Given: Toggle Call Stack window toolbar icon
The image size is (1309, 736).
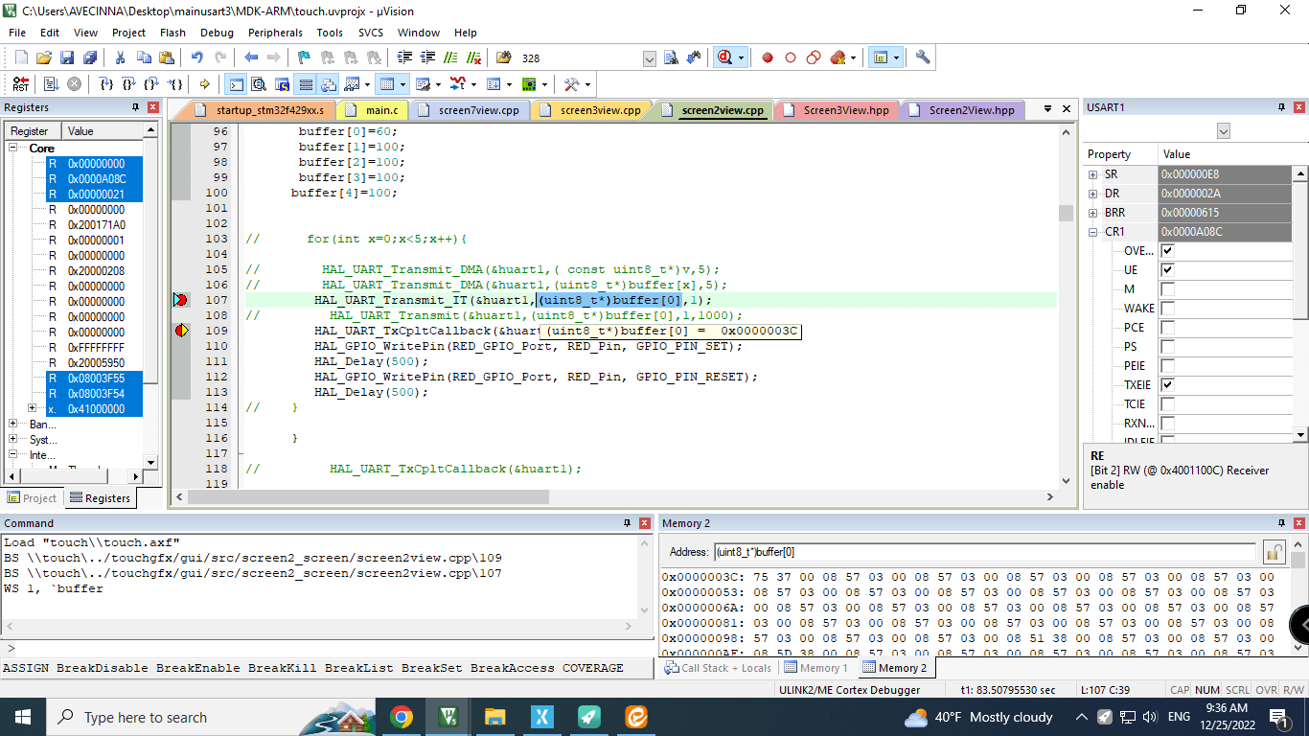Looking at the screenshot, I should click(329, 83).
